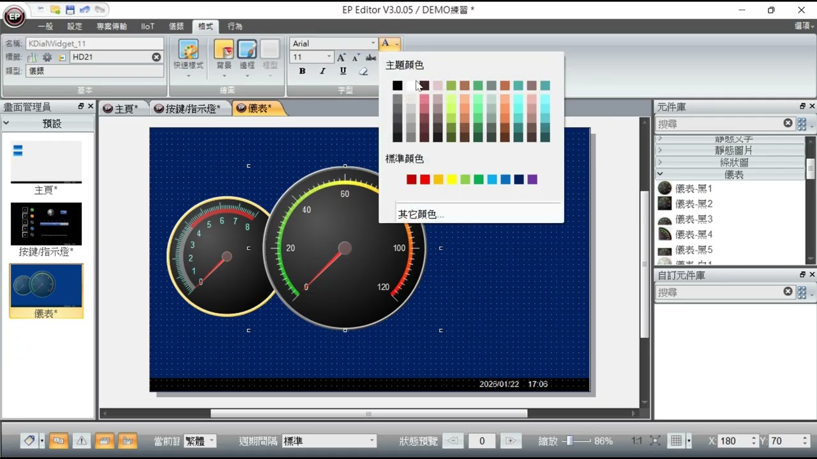The image size is (817, 459).
Task: Toggle underline formatting
Action: (343, 71)
